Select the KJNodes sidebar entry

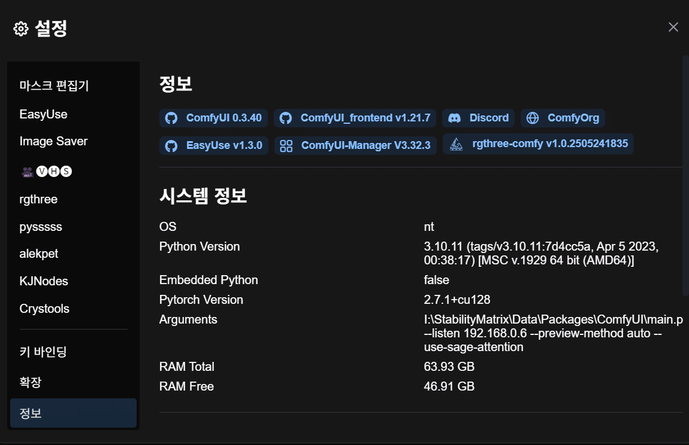(44, 281)
